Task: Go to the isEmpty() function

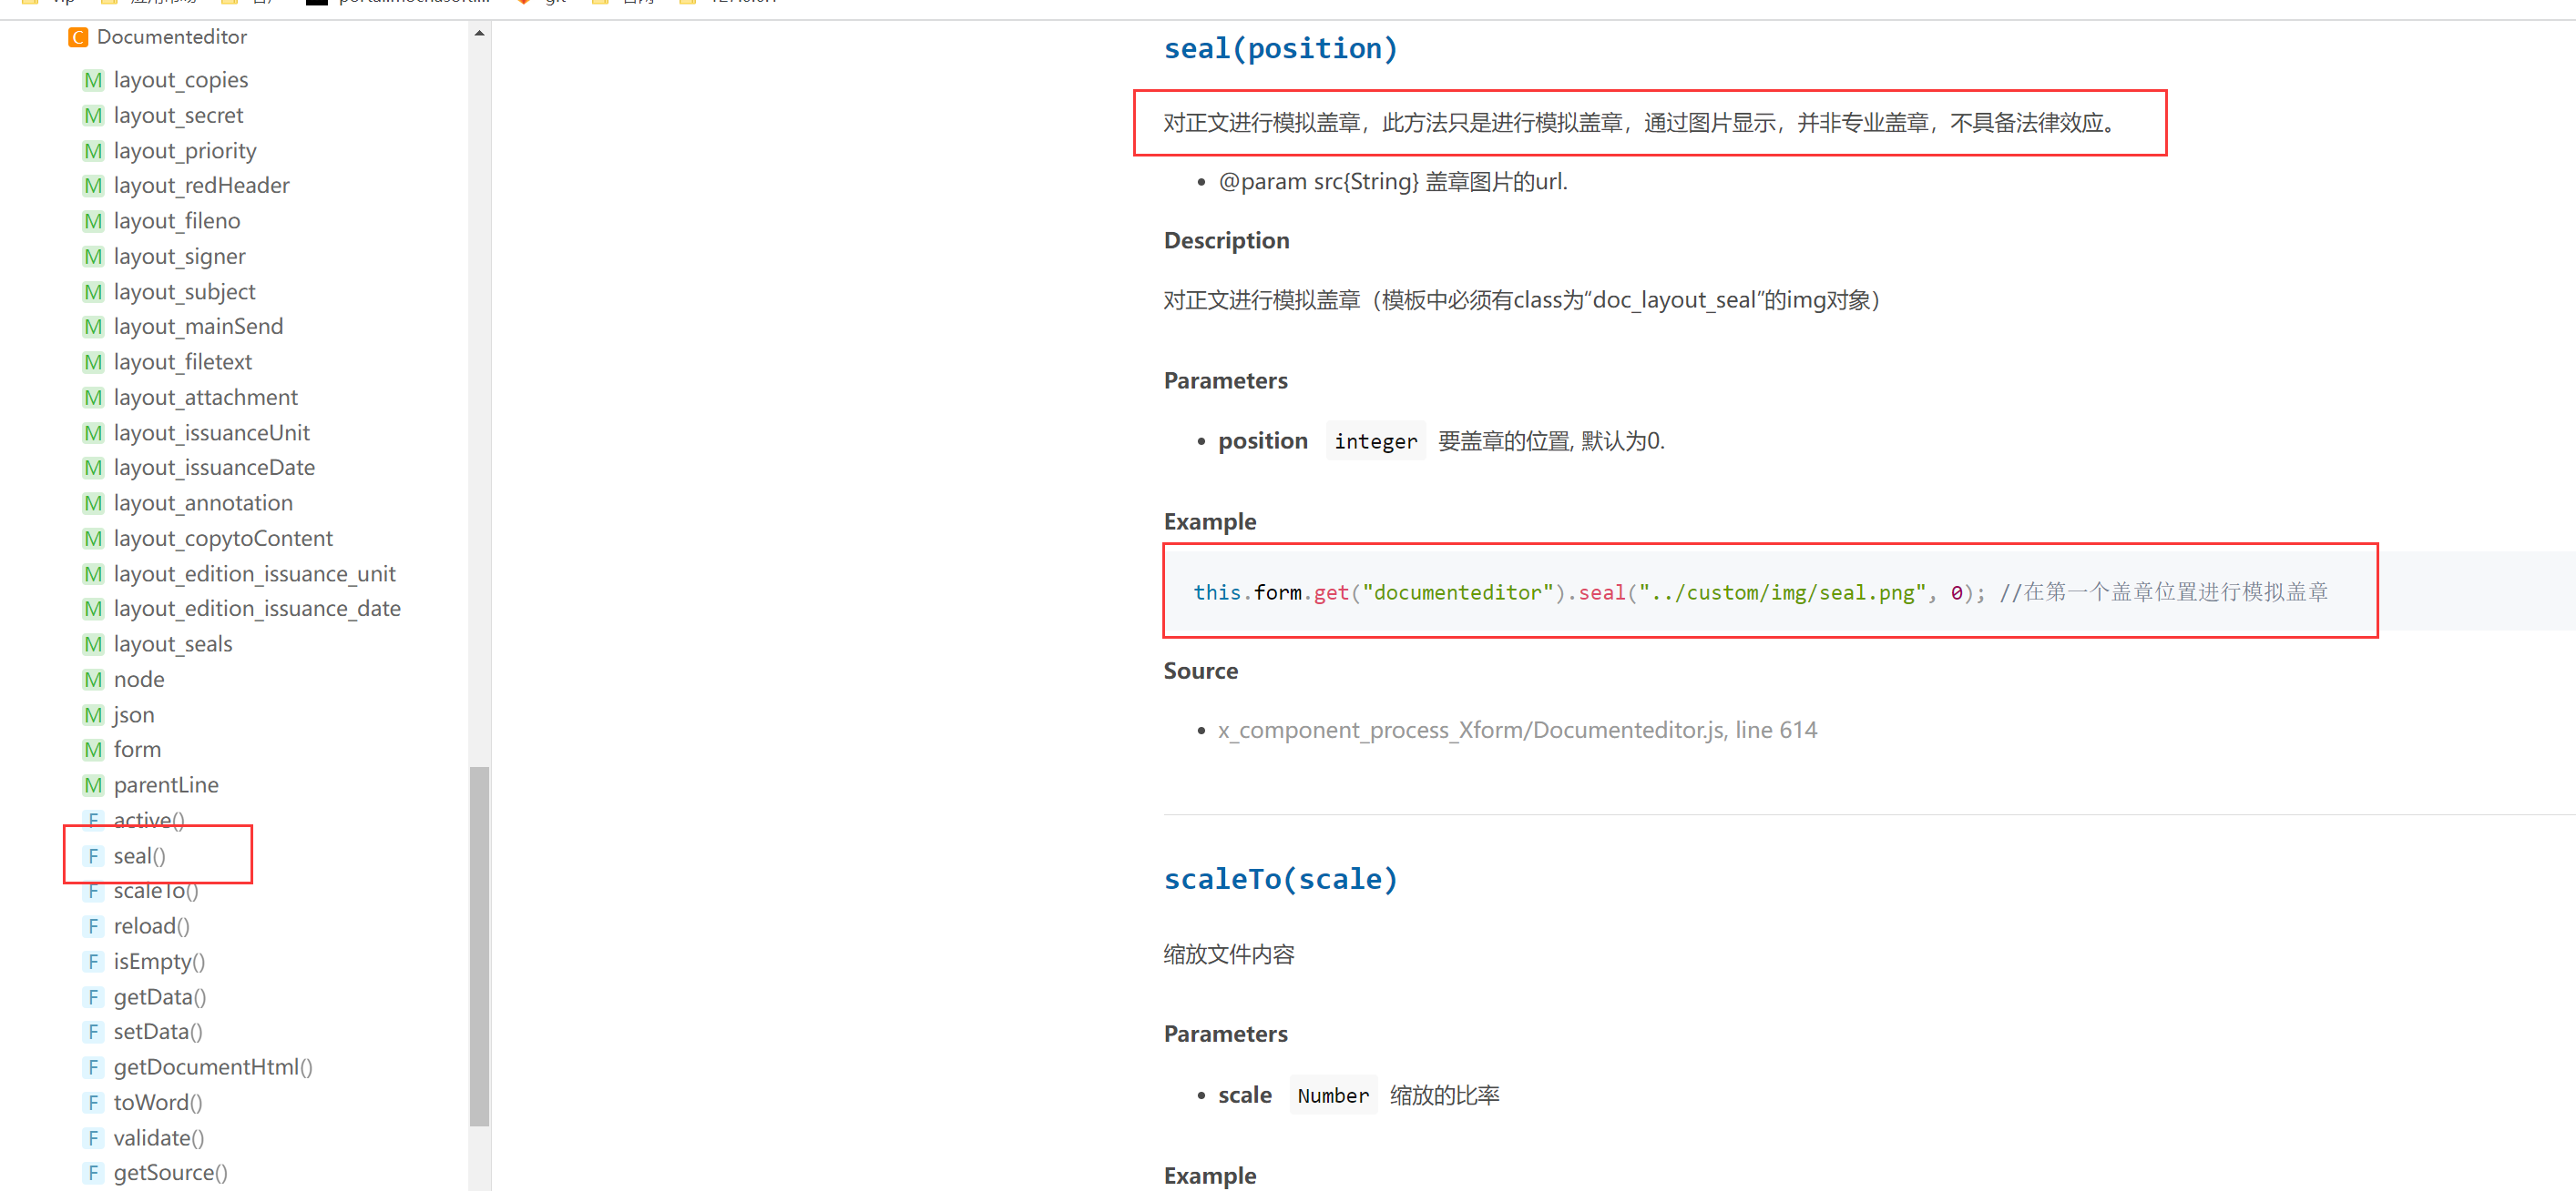Action: 159,961
